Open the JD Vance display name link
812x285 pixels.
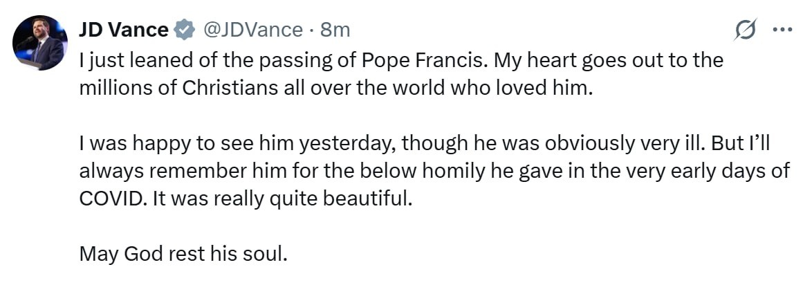point(124,30)
